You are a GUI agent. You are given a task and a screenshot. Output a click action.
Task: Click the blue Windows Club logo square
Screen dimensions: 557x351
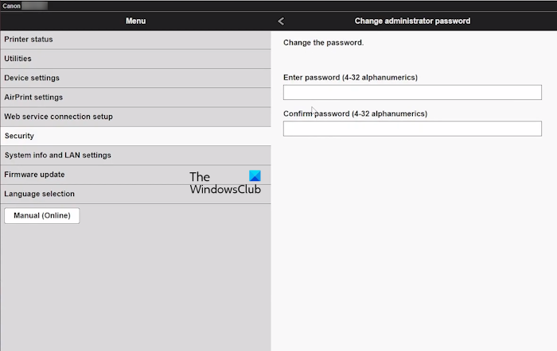[x=255, y=176]
